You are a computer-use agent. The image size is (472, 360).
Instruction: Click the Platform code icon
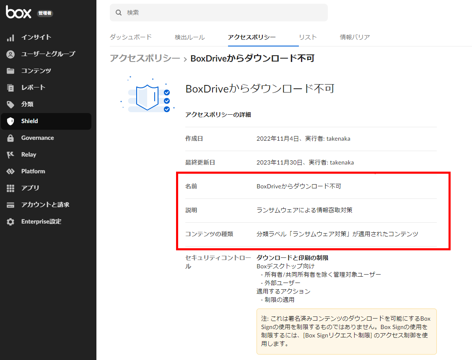click(10, 171)
